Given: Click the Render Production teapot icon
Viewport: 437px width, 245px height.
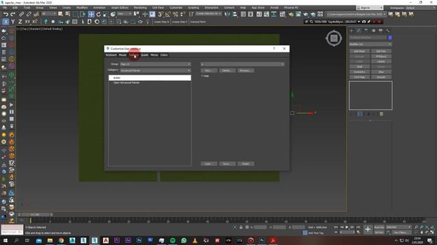Looking at the screenshot, I should tap(306, 14).
